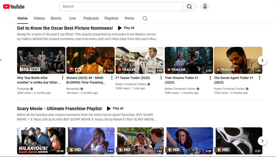The image size is (276, 157).
Task: Open Rotten Tomatoes Trailers channel under Secret Agent
Action: [229, 89]
